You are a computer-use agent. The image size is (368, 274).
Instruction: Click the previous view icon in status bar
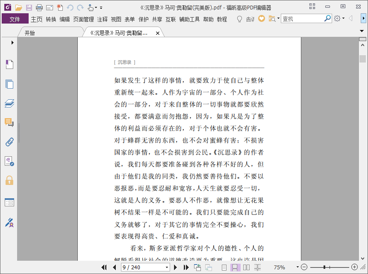click(x=197, y=268)
